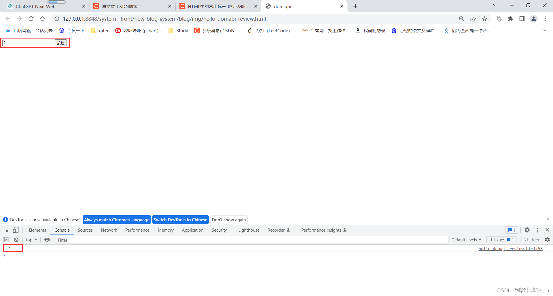The width and height of the screenshot is (553, 296).
Task: Open the hello_domapi_review.html:58 source link
Action: point(510,249)
